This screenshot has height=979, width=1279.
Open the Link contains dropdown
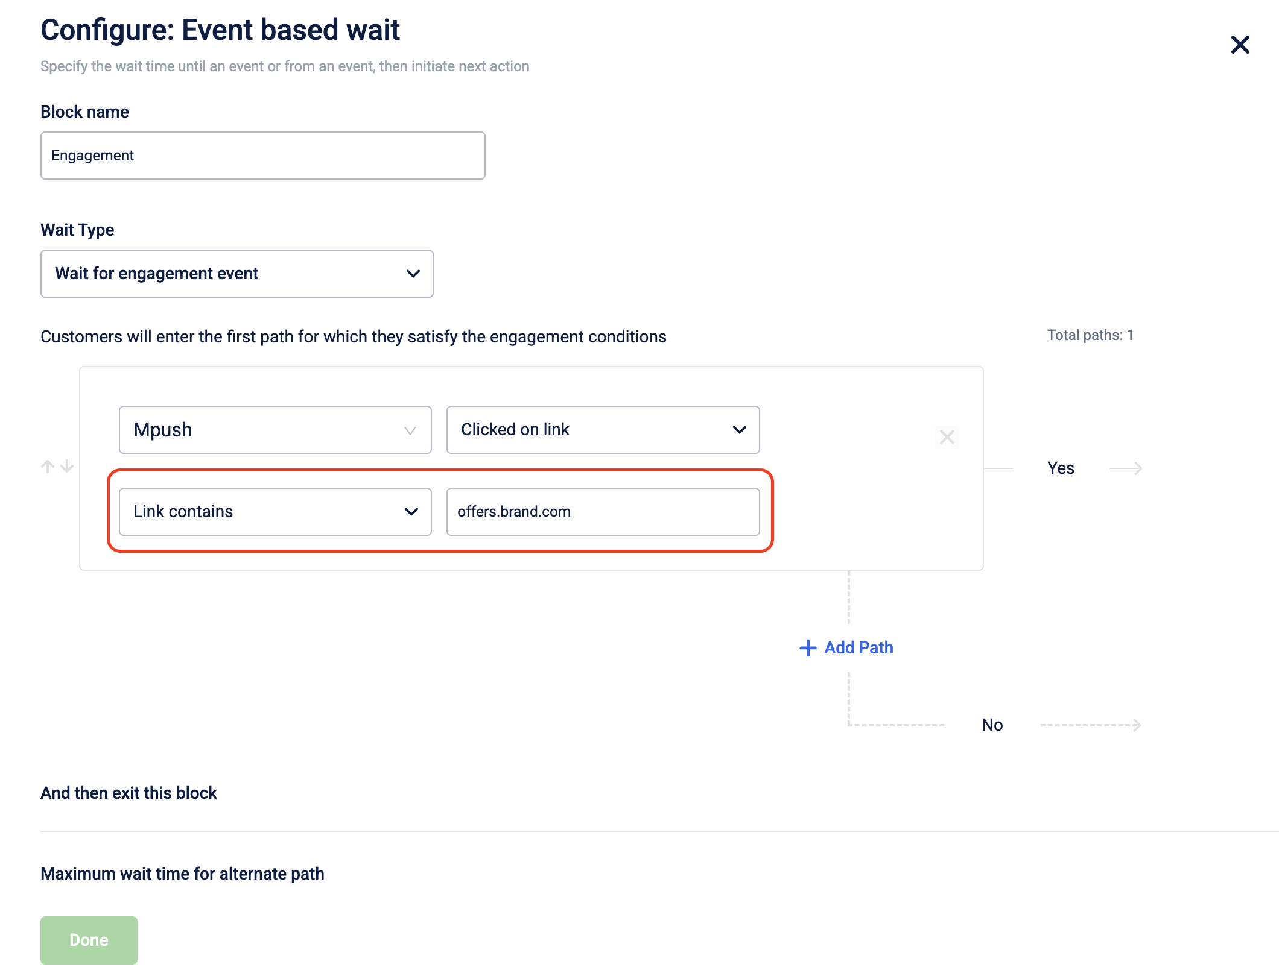pyautogui.click(x=275, y=512)
